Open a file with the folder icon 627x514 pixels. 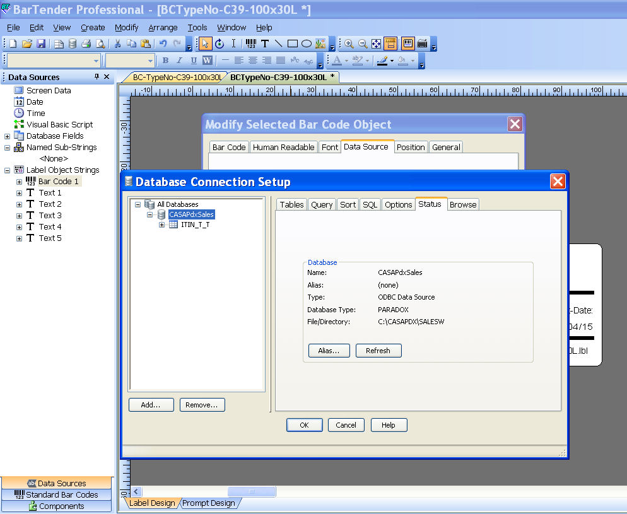click(x=26, y=44)
